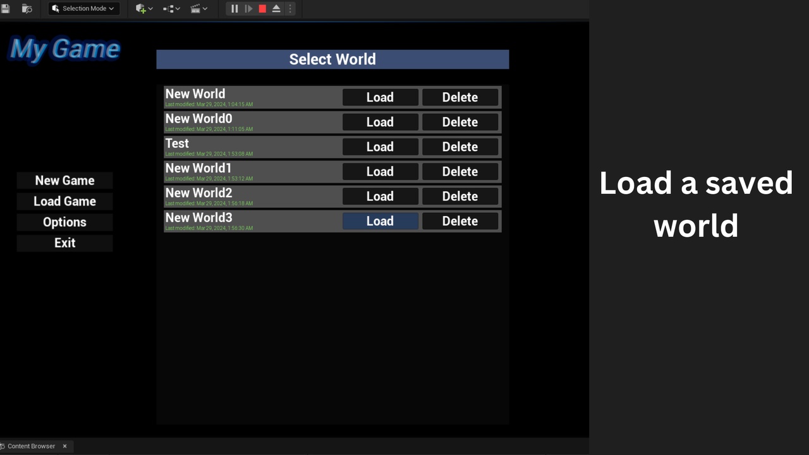
Task: Load the Test save
Action: pyautogui.click(x=380, y=147)
